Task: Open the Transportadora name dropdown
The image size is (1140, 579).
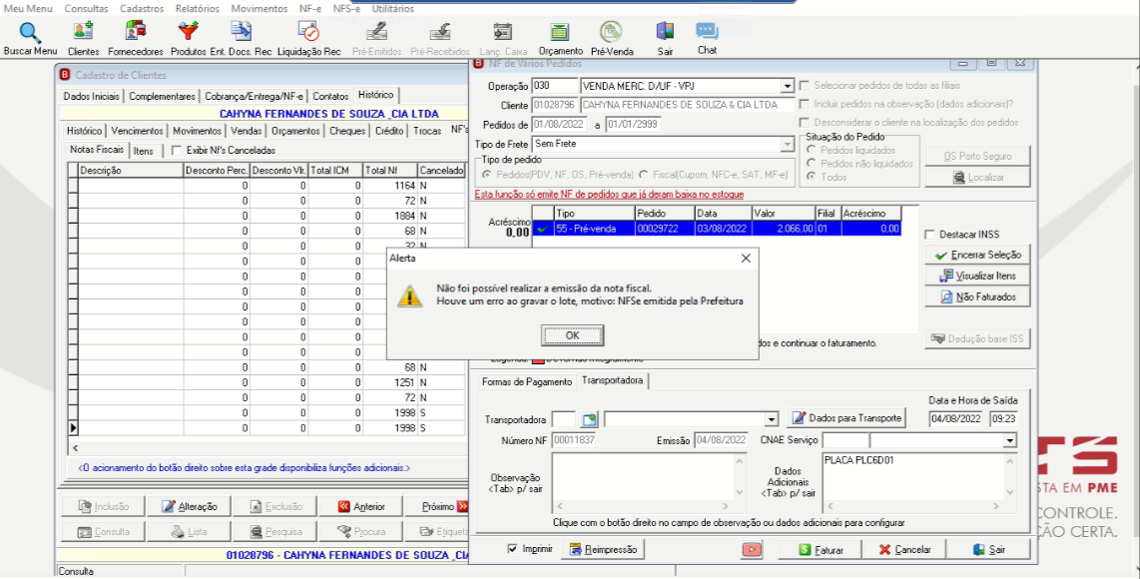Action: pos(772,419)
